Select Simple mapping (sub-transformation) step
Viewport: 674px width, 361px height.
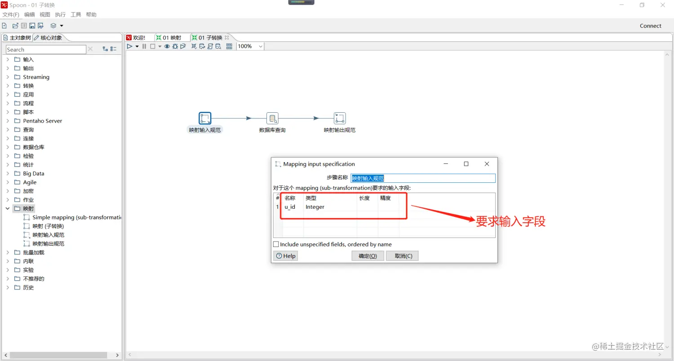pos(72,217)
